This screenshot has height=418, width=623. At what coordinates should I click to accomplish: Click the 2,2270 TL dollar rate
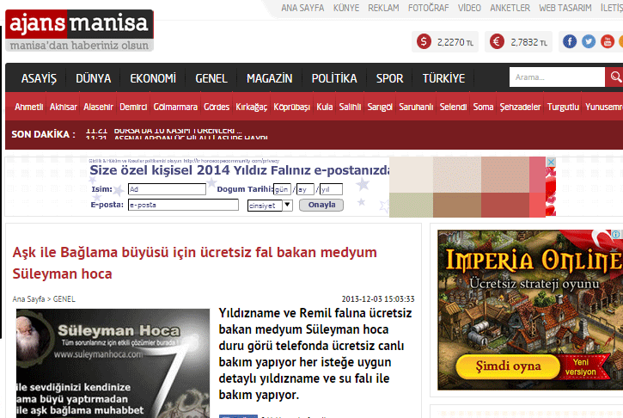pyautogui.click(x=455, y=42)
